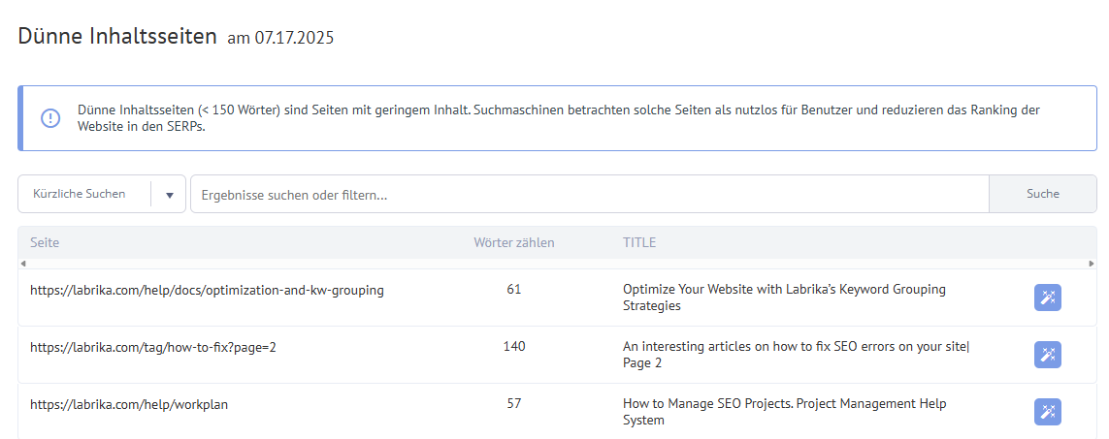Focus the Ergebnisse suchen oder filtern field
The height and width of the screenshot is (439, 1109).
coord(590,194)
